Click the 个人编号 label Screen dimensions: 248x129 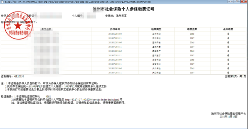click(77, 16)
